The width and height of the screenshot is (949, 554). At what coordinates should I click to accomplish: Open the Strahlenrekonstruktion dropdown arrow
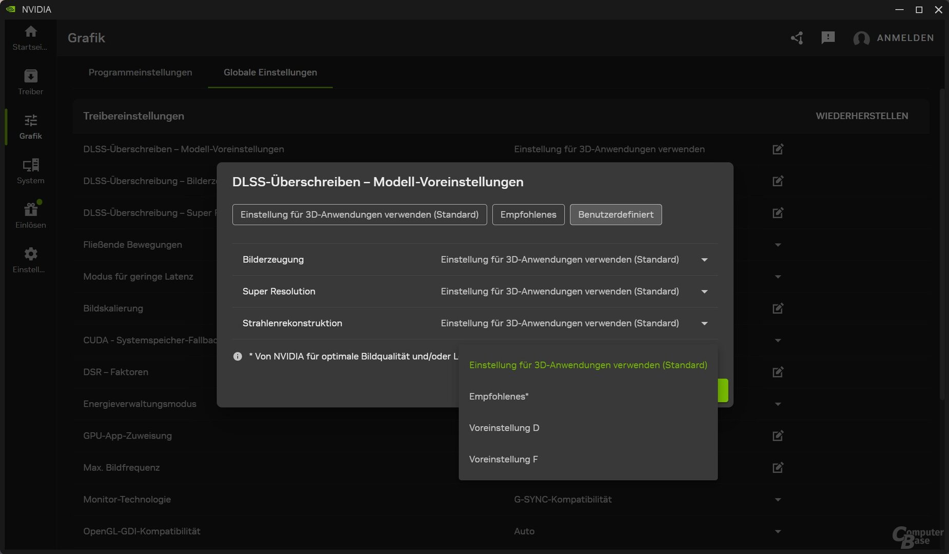tap(704, 324)
